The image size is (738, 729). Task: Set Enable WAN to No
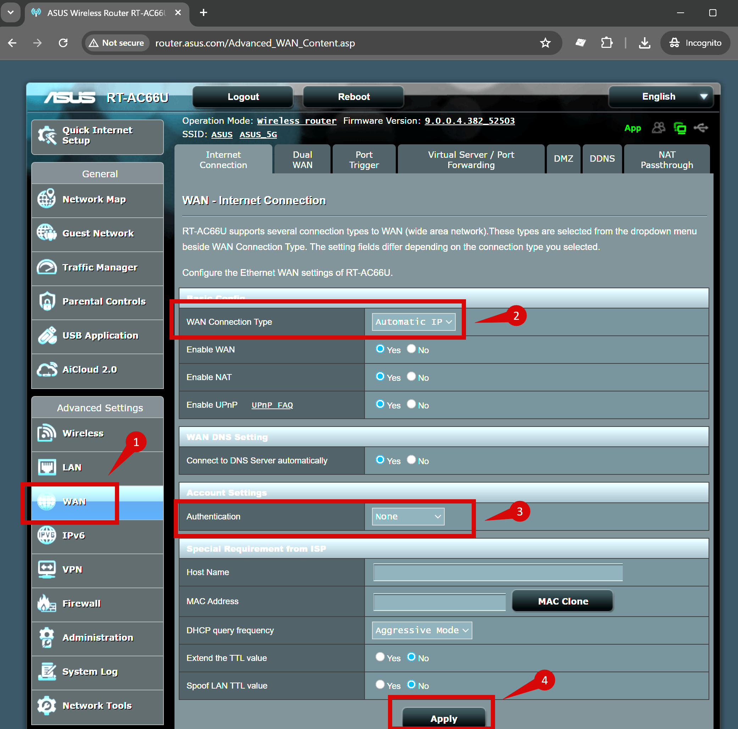pos(411,349)
